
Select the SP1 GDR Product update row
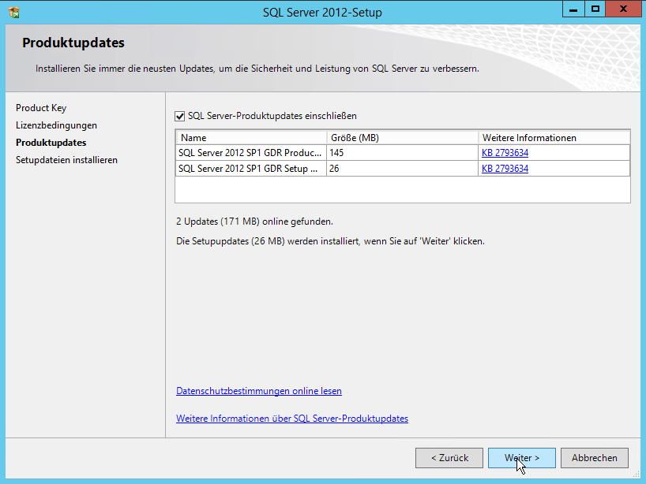pyautogui.click(x=250, y=153)
